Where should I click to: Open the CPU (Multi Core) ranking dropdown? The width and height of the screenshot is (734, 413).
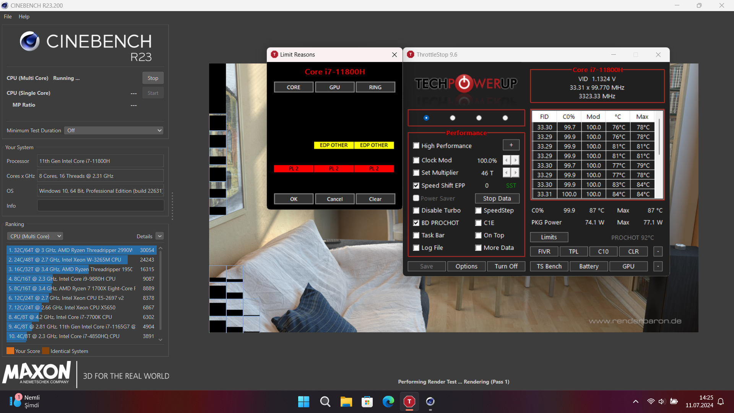pos(35,236)
